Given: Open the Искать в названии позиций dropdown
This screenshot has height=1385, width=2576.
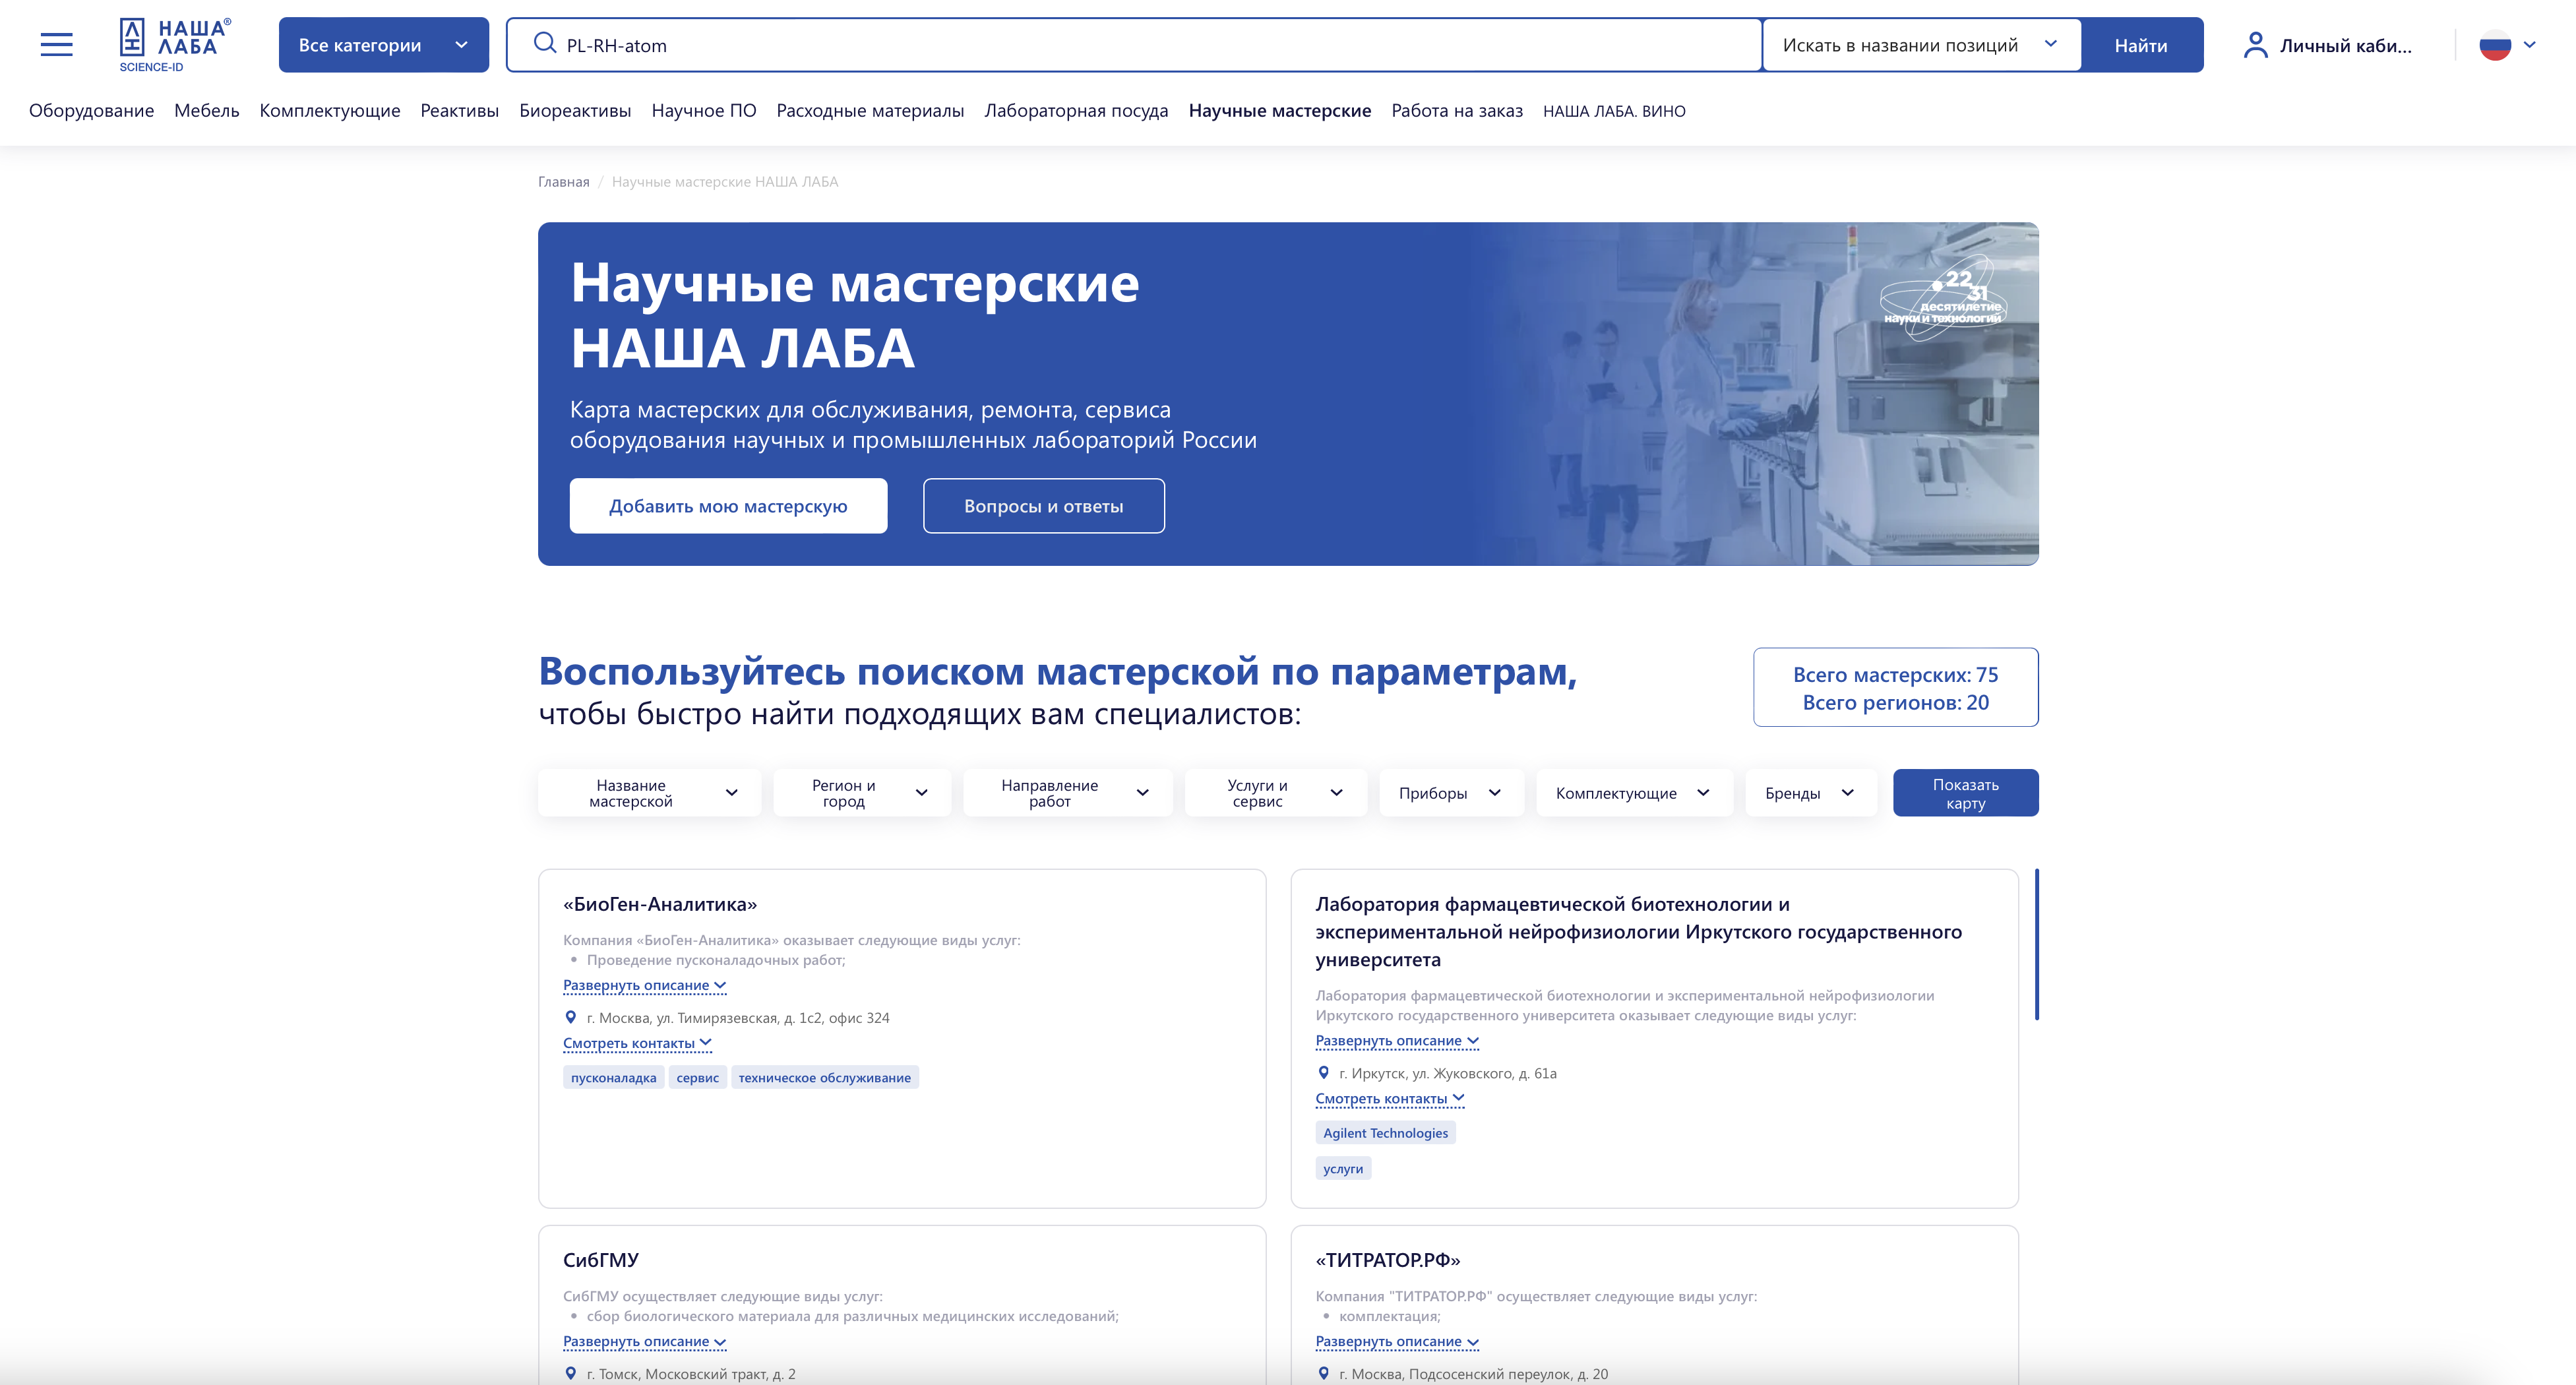Looking at the screenshot, I should pos(1921,45).
